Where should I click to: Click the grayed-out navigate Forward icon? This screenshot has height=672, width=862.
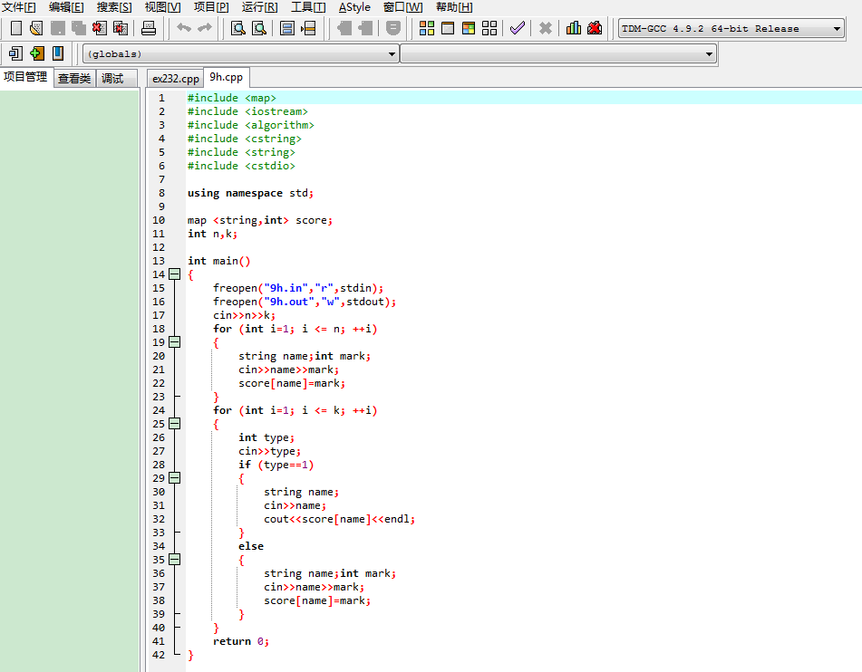[x=365, y=28]
